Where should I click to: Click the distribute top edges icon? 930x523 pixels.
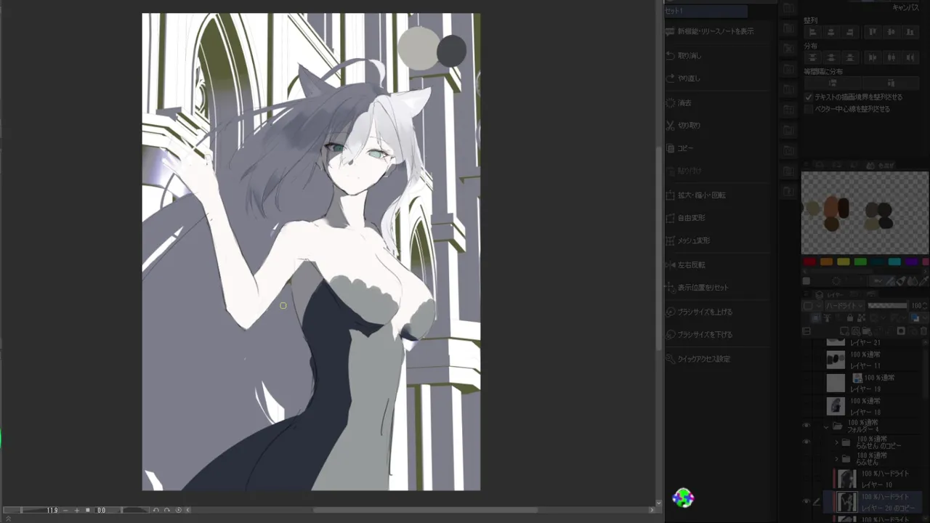pos(812,57)
